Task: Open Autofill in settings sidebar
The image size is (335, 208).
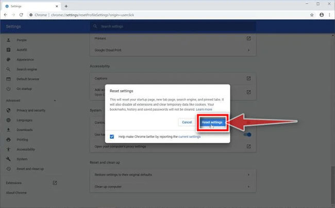Action: pyautogui.click(x=22, y=50)
